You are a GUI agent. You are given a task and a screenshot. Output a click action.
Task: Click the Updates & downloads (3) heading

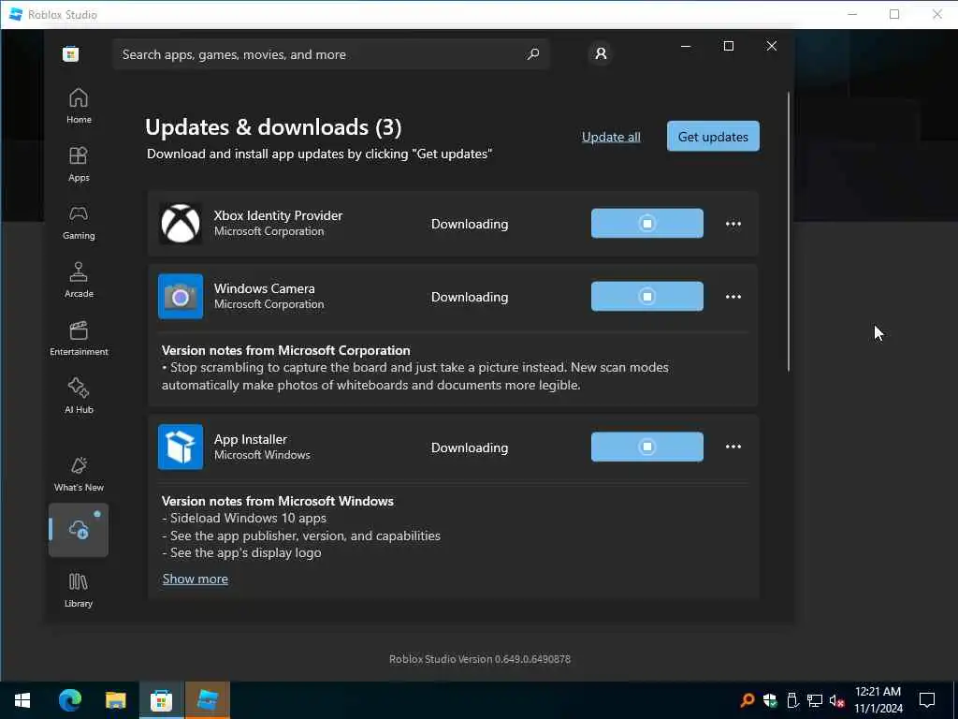click(273, 127)
